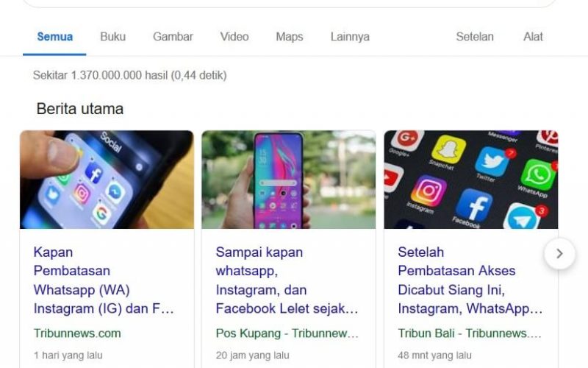Viewport: 588px width, 368px height.
Task: Switch to the Gambar tab
Action: click(x=173, y=37)
